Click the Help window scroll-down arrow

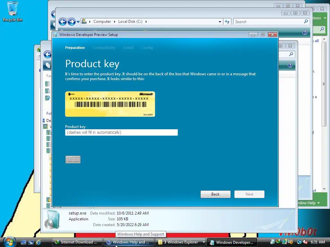[x=324, y=189]
